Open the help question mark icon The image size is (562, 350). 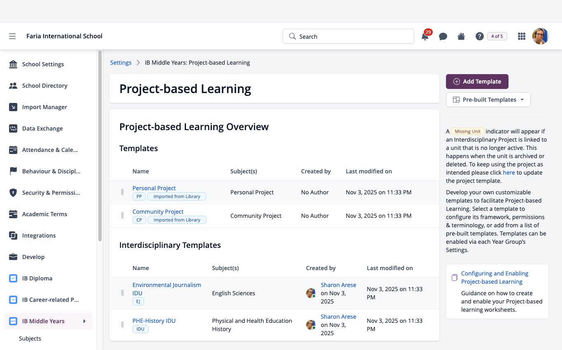479,36
